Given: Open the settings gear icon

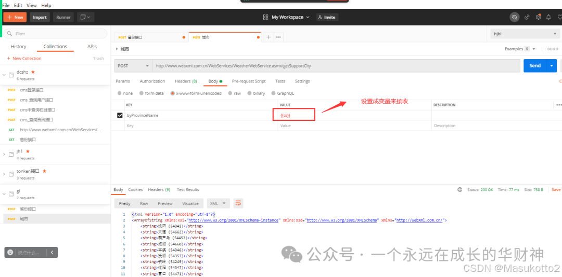Looking at the screenshot, I should [x=538, y=17].
